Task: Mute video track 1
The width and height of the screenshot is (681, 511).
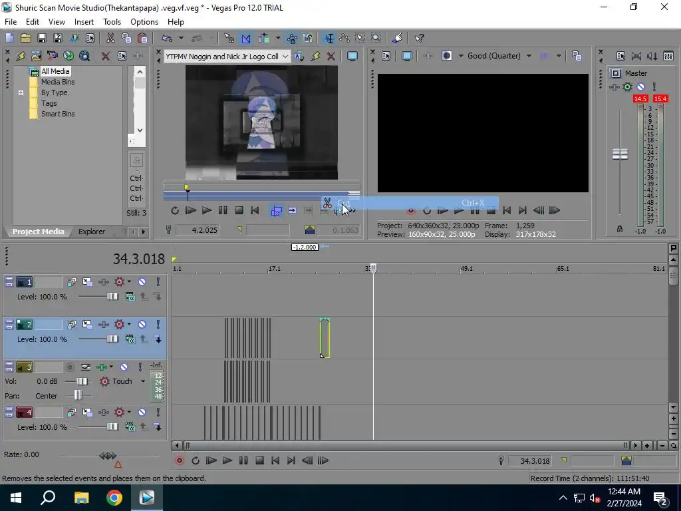Action: click(142, 282)
